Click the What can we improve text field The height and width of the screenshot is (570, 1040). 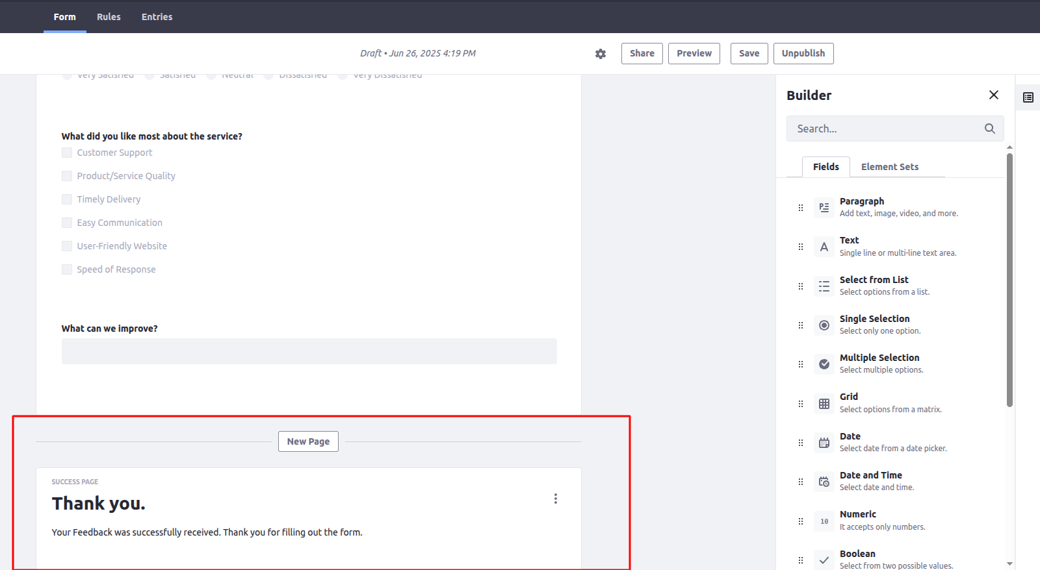309,351
